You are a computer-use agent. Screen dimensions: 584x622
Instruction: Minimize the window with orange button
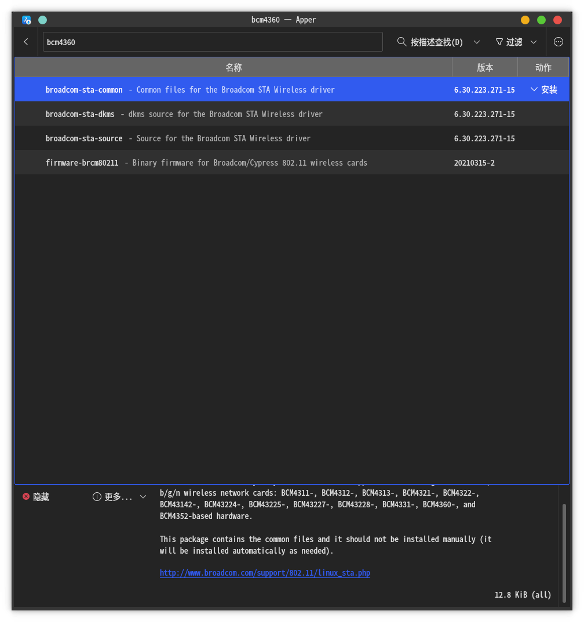coord(525,20)
